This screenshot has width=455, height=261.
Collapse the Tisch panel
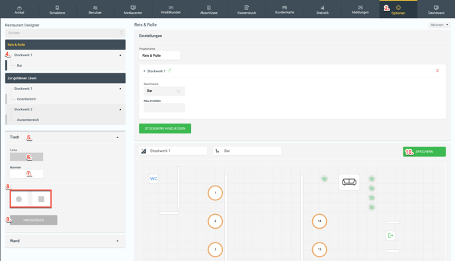118,137
